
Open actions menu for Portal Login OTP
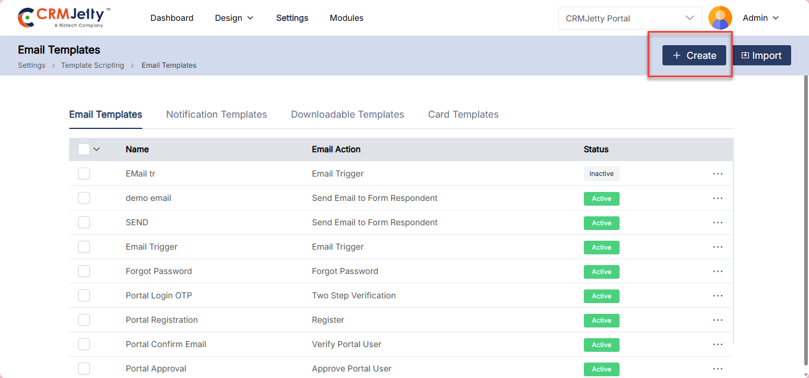coord(717,295)
